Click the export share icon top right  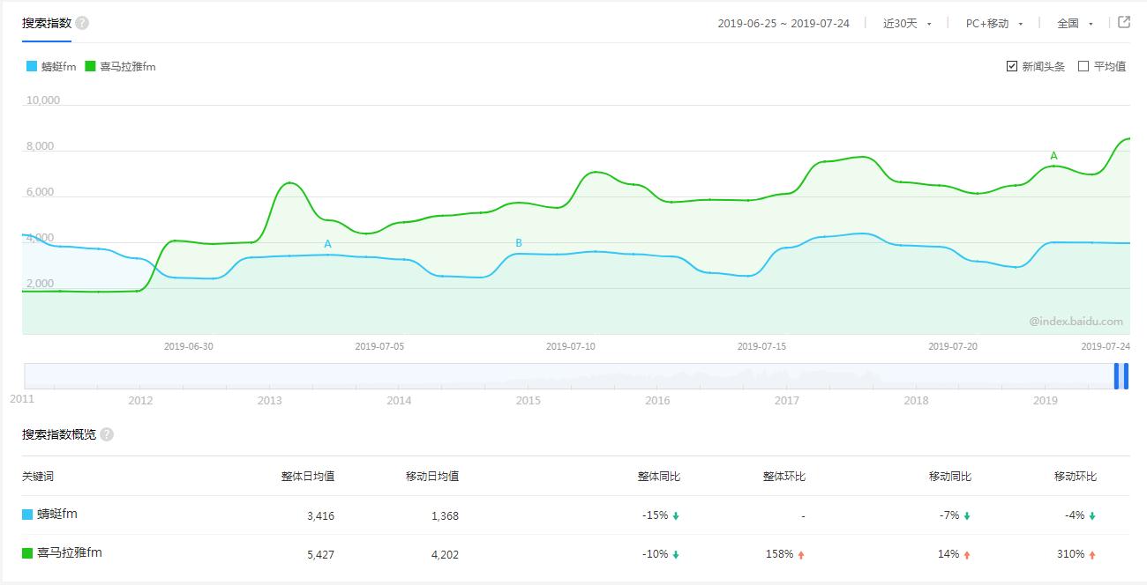click(1124, 23)
